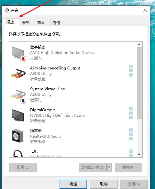Click volume level meter of AI Noise-cancelling Output
155x189 pixels.
pyautogui.click(x=131, y=71)
